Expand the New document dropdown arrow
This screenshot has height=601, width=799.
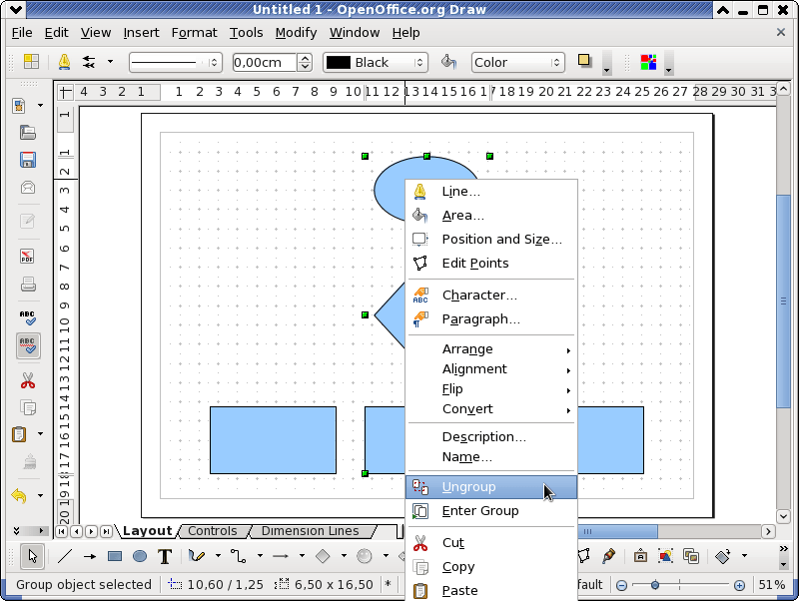click(40, 106)
